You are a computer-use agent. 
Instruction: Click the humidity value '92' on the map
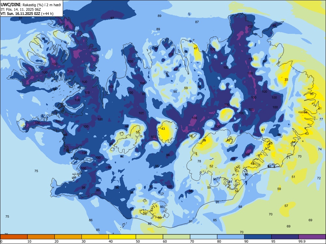pyautogui.click(x=122, y=156)
